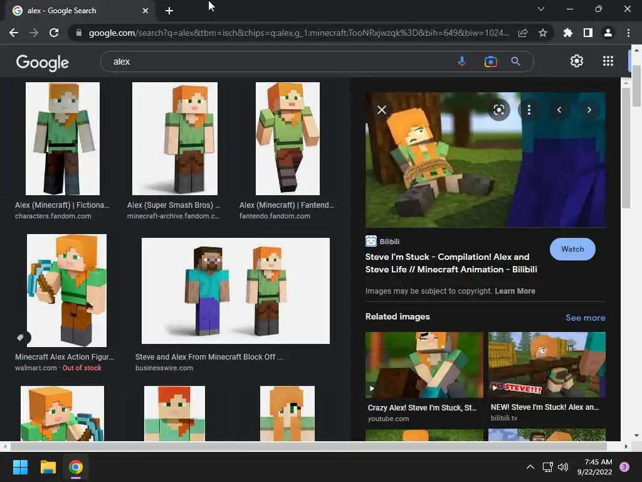Image resolution: width=642 pixels, height=482 pixels.
Task: Click the Chrome taskbar icon
Action: pyautogui.click(x=76, y=467)
